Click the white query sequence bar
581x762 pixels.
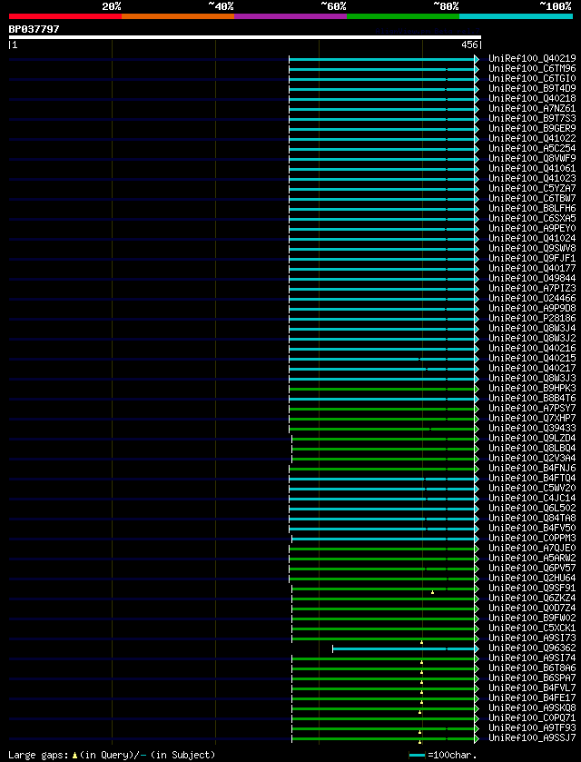[245, 37]
